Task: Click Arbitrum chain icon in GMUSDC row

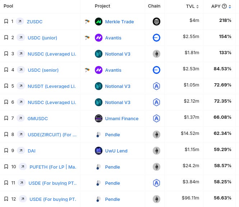Action: click(156, 118)
